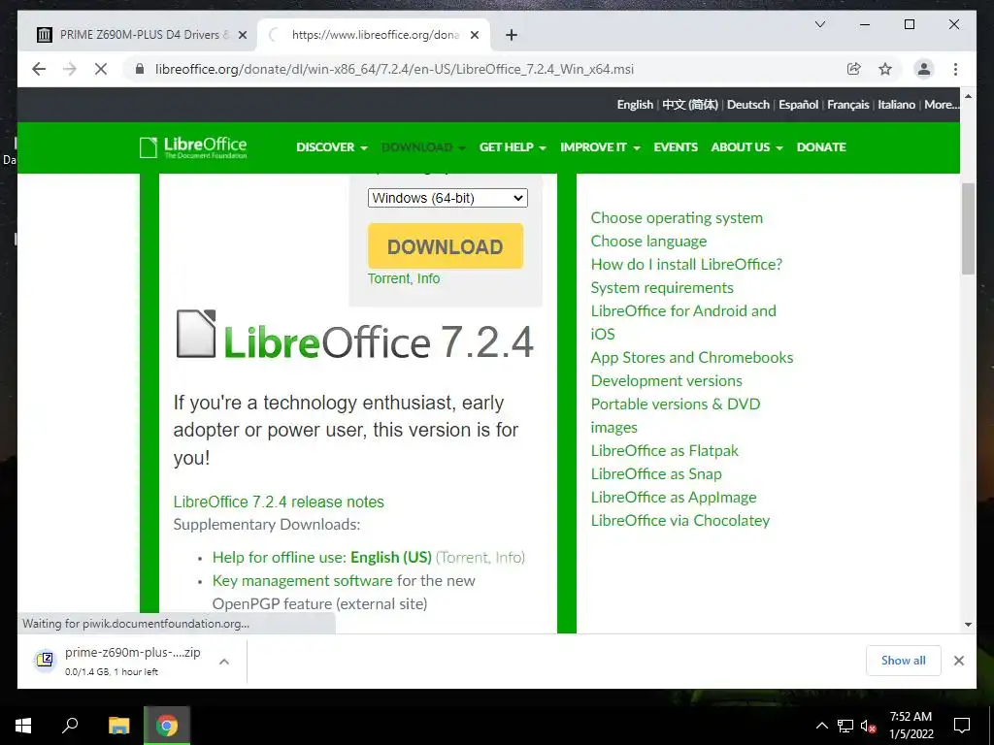Open the notification center icon
The image size is (994, 745).
coord(962,726)
